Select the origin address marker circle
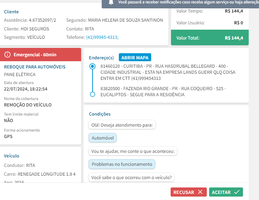The width and height of the screenshot is (259, 200). (92, 66)
